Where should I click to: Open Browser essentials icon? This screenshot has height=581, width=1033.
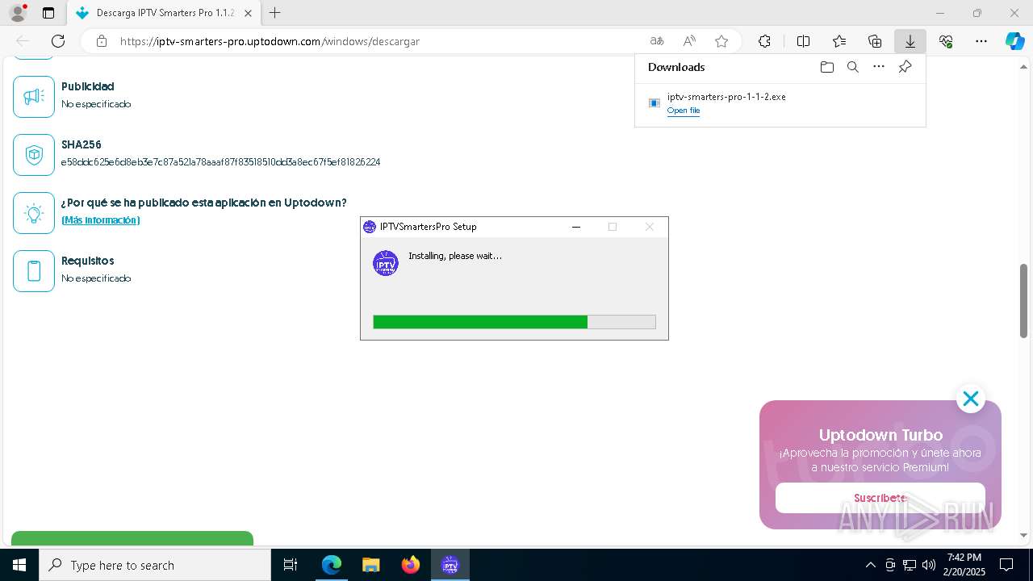(x=946, y=41)
